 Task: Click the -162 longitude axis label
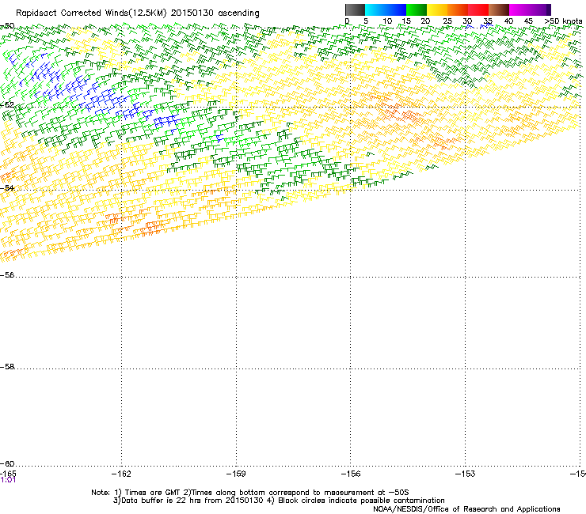(x=121, y=474)
